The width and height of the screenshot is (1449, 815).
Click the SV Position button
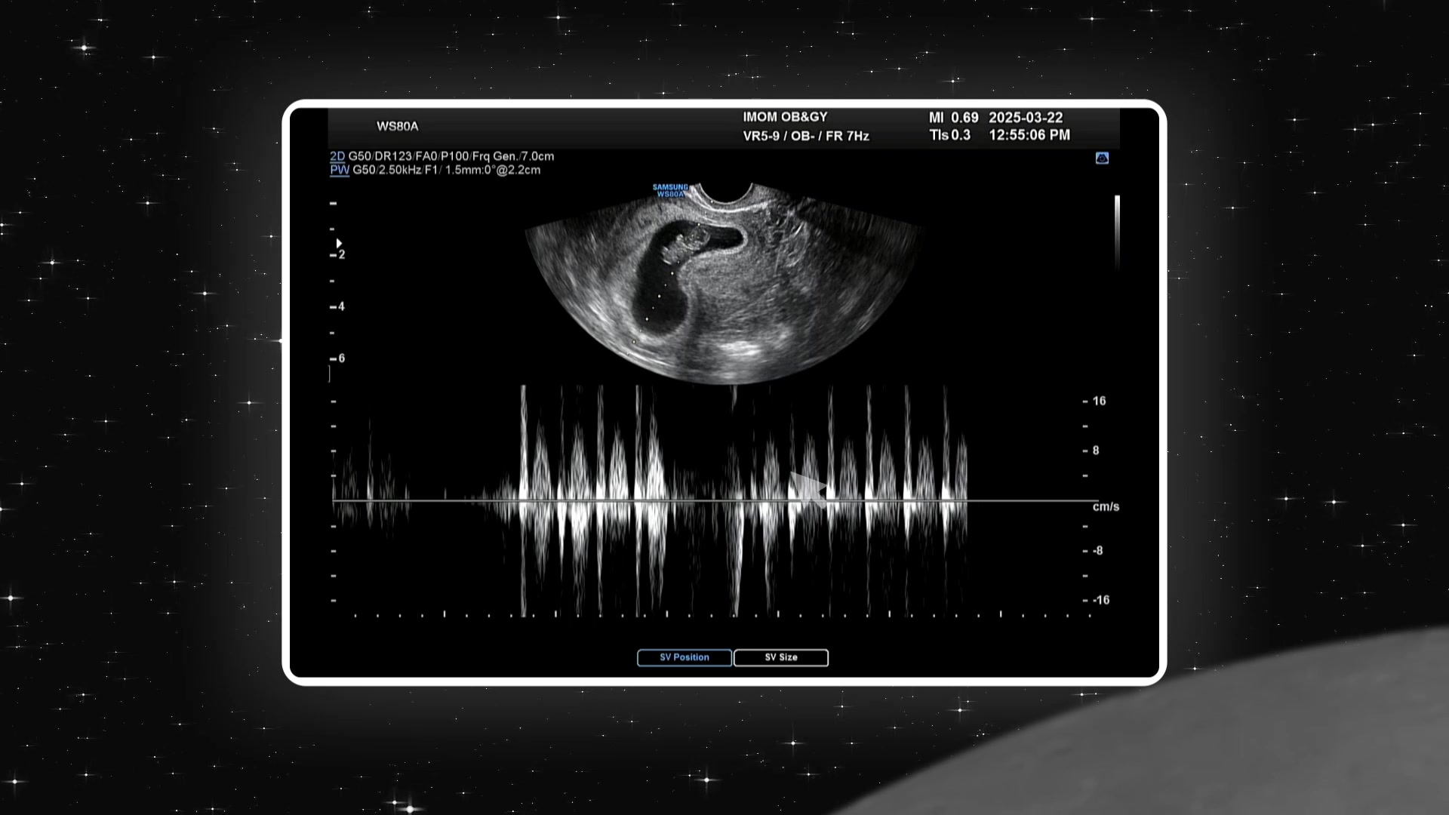(x=685, y=657)
